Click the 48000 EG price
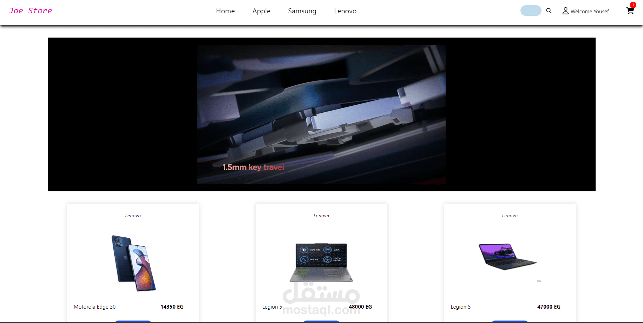Image resolution: width=643 pixels, height=323 pixels. tap(360, 307)
